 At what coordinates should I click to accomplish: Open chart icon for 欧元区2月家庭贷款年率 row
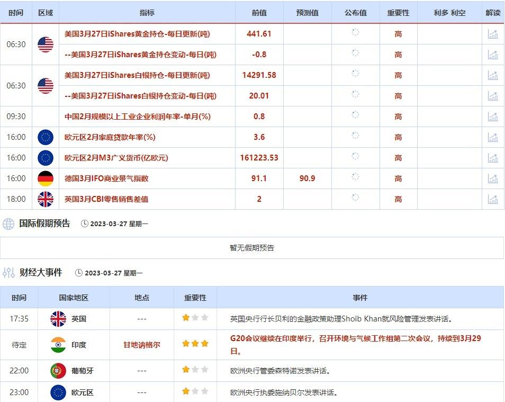point(493,137)
